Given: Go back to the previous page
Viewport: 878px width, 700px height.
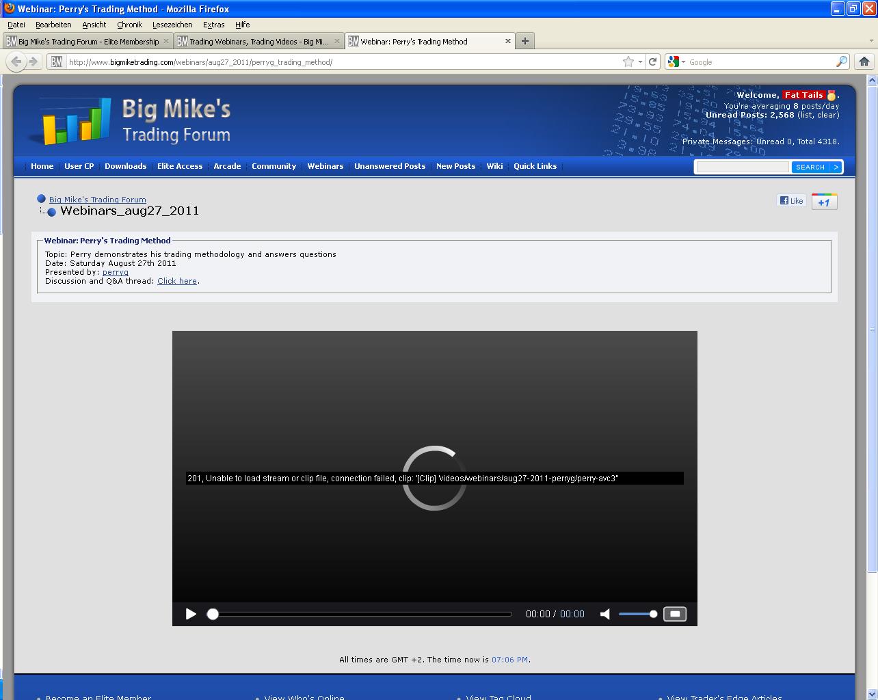Looking at the screenshot, I should tap(16, 62).
